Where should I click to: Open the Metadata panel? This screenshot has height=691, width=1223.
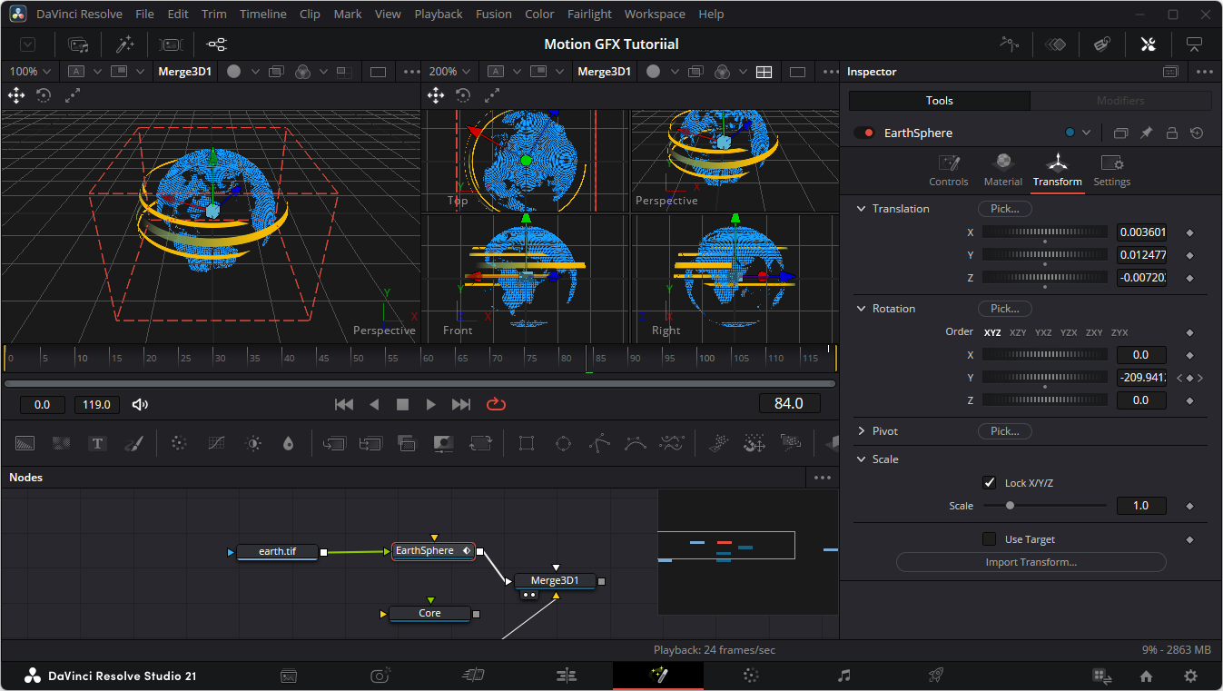click(x=1101, y=44)
